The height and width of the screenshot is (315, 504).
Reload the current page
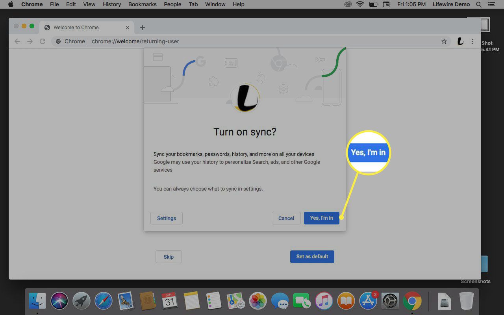(x=43, y=41)
